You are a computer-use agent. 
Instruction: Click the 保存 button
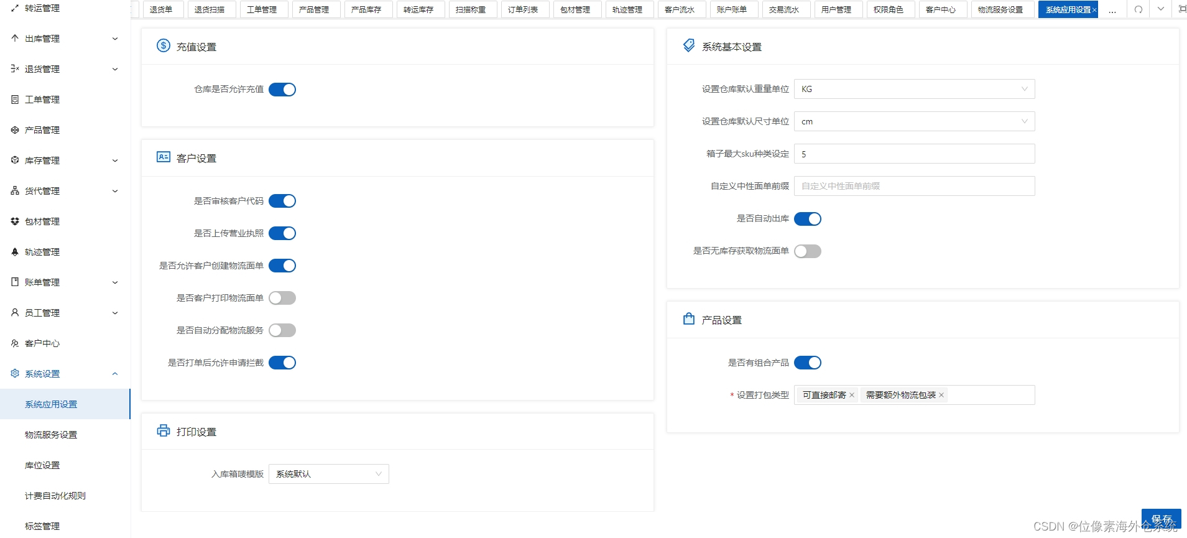click(x=1161, y=519)
